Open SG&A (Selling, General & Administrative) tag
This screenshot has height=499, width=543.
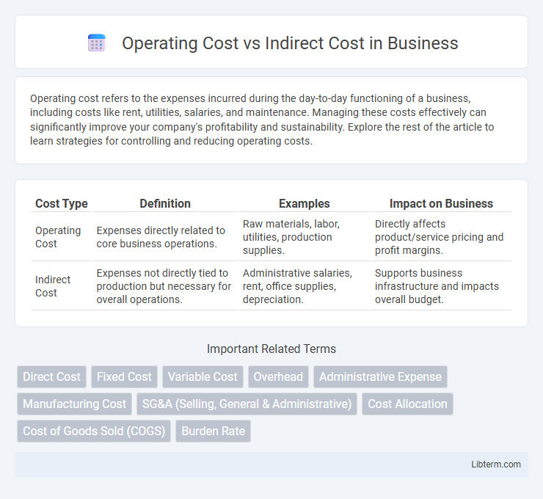(247, 404)
